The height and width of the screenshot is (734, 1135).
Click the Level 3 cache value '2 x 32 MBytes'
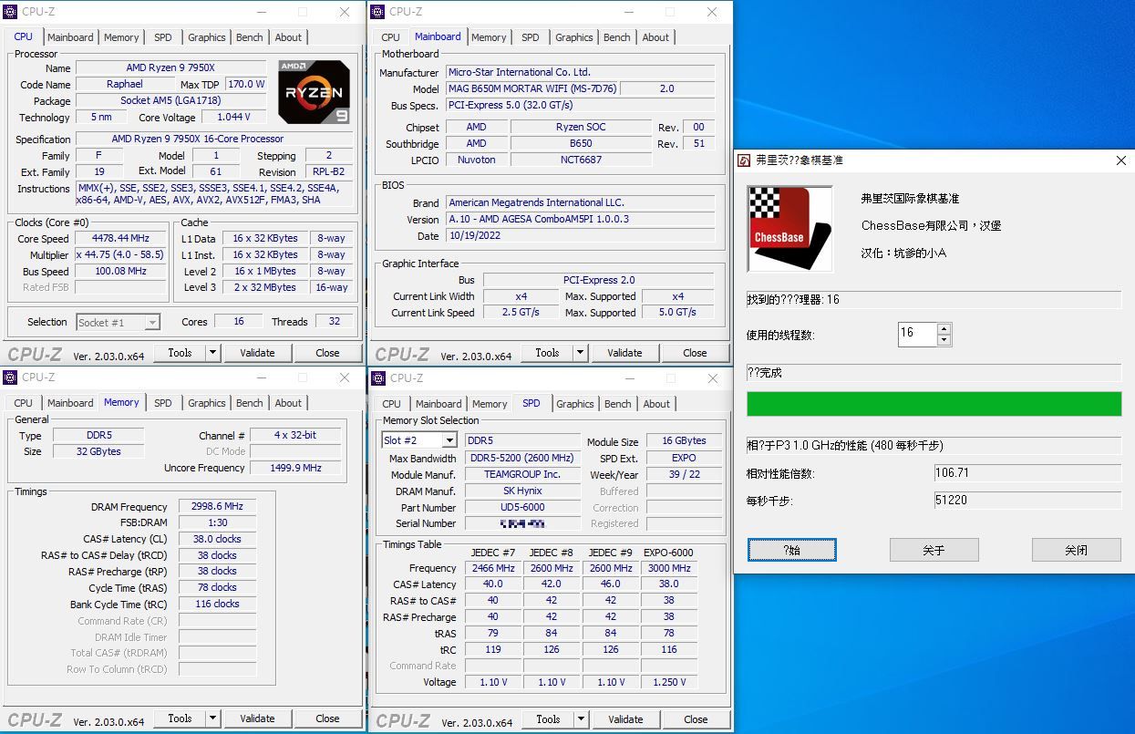(x=264, y=287)
